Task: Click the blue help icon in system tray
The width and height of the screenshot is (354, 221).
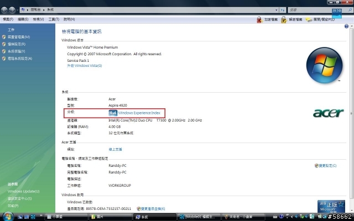Action: point(281,217)
